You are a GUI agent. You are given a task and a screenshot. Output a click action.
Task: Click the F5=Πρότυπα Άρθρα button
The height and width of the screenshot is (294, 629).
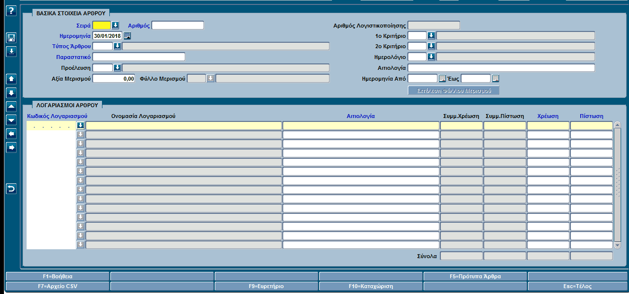click(475, 276)
